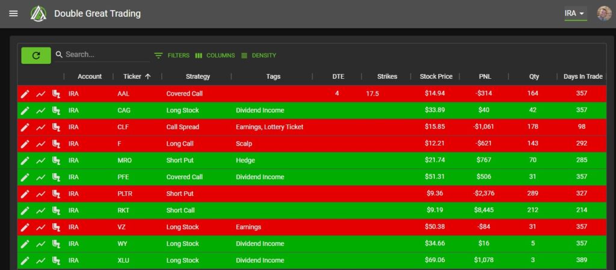
Task: Edit the F trade with pencil icon
Action: click(x=25, y=144)
